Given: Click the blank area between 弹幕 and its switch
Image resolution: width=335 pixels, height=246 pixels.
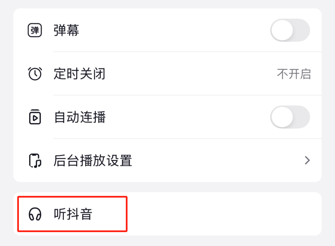Looking at the screenshot, I should coord(174,30).
